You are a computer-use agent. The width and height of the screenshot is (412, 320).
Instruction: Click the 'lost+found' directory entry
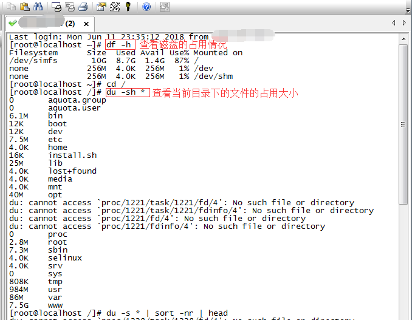(72, 171)
